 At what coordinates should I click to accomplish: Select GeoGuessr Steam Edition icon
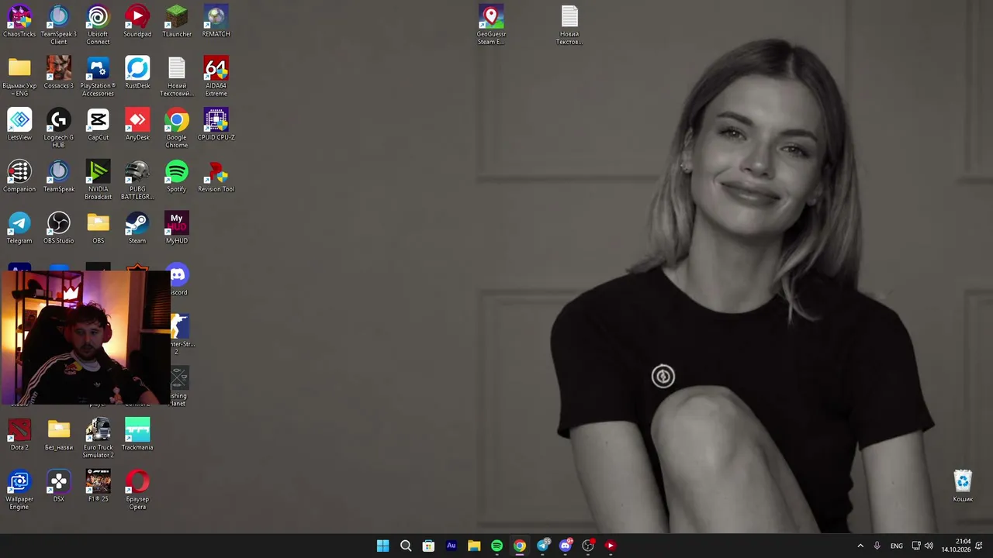click(491, 25)
